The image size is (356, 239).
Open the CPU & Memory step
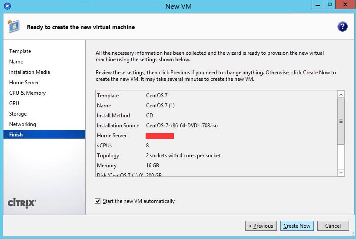pos(27,93)
